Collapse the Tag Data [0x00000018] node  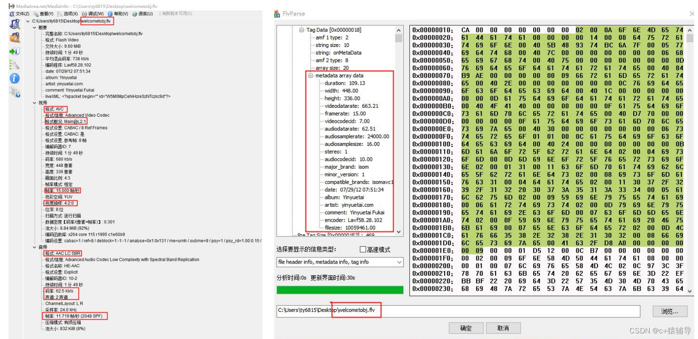pyautogui.click(x=301, y=30)
